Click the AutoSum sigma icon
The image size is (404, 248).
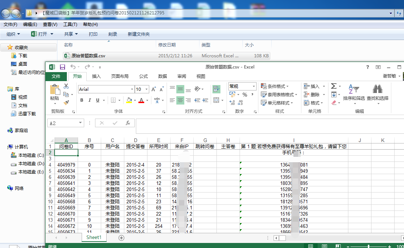tap(334, 86)
